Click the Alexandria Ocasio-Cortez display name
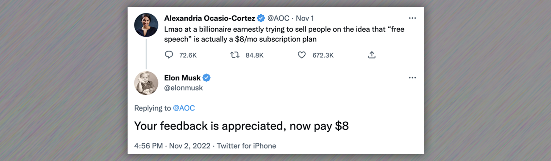This screenshot has width=551, height=161. coord(209,18)
